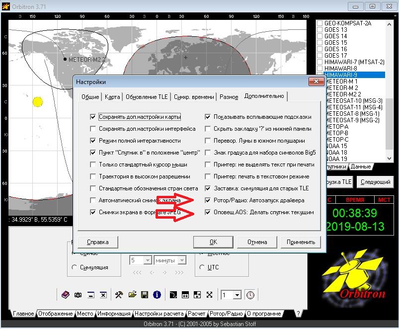Screen dimensions: 399x329
Task: Click the Применить button
Action: pos(301,242)
